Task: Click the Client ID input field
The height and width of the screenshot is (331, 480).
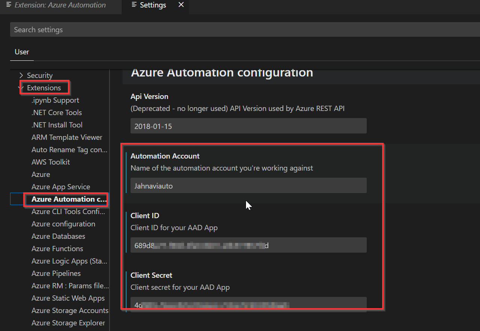Action: [x=248, y=245]
